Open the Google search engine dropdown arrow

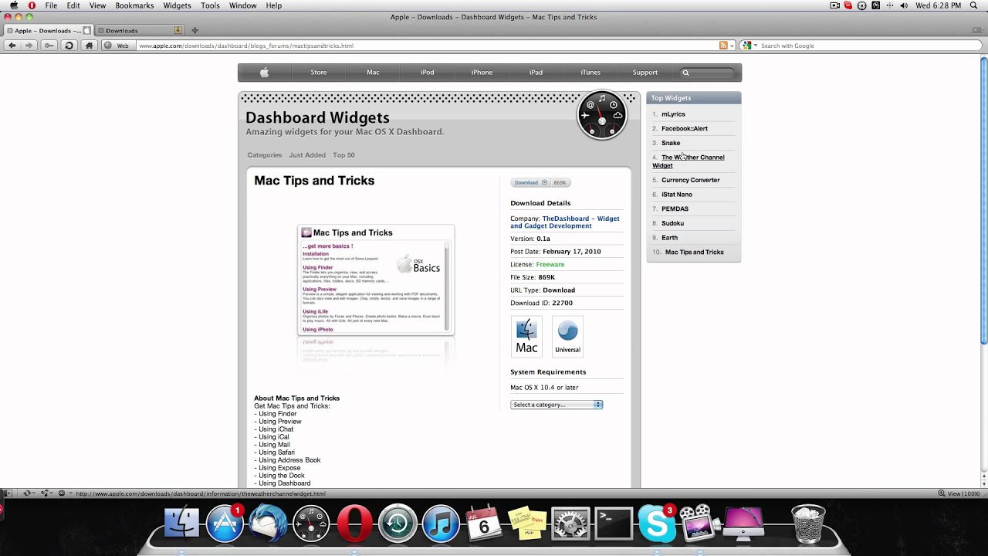coord(755,46)
